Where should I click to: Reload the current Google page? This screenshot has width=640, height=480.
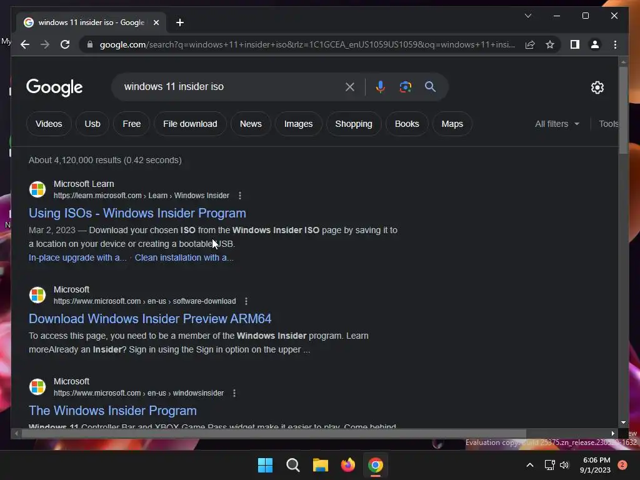pyautogui.click(x=65, y=44)
